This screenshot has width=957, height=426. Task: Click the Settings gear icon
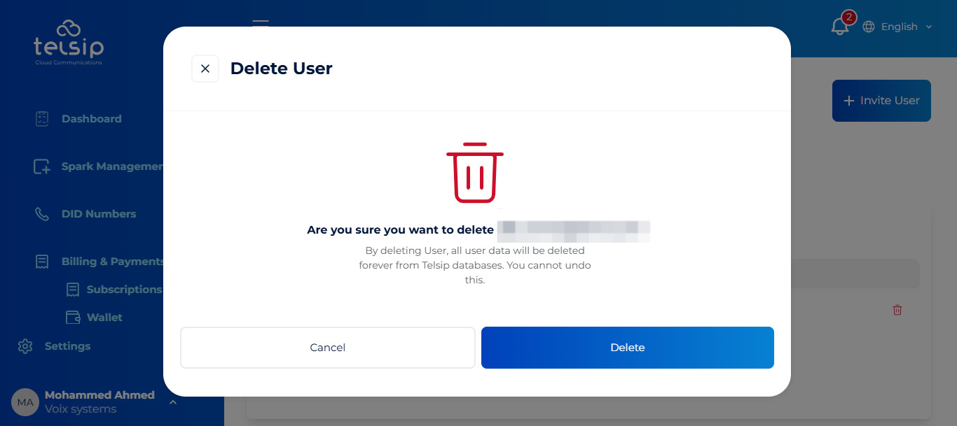pos(25,346)
